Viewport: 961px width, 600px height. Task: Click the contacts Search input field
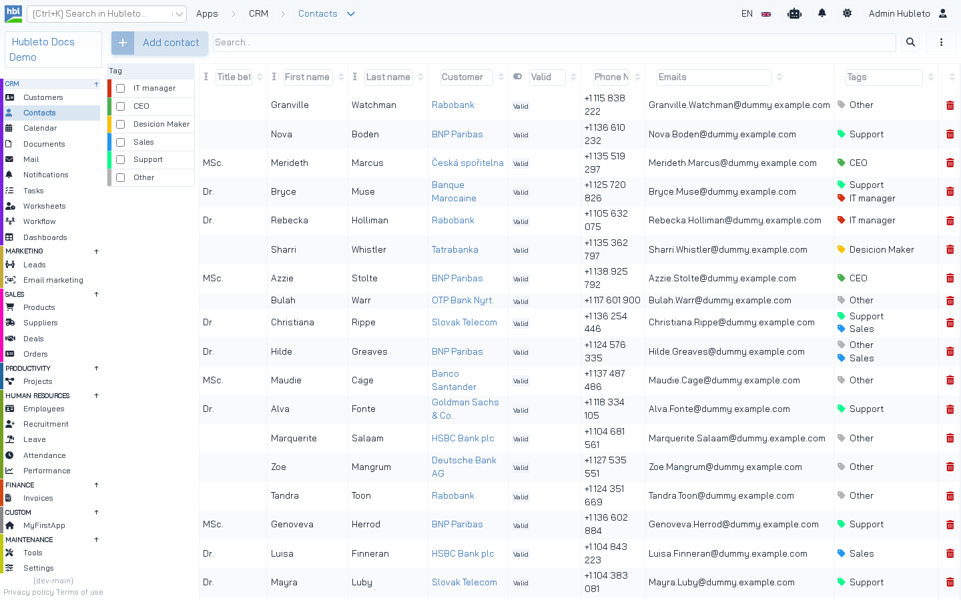pos(554,43)
